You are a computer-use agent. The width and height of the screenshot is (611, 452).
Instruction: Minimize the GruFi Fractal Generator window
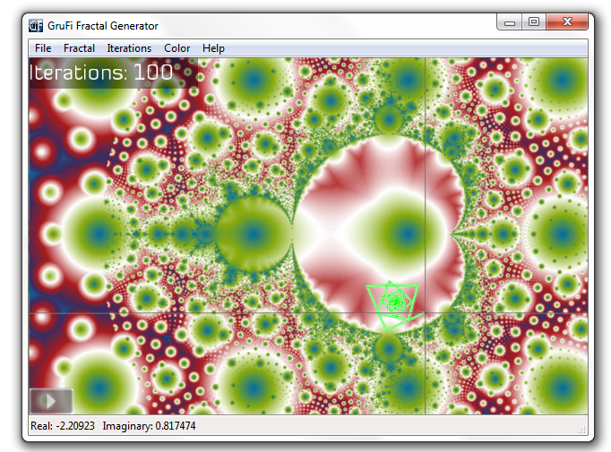[x=510, y=21]
